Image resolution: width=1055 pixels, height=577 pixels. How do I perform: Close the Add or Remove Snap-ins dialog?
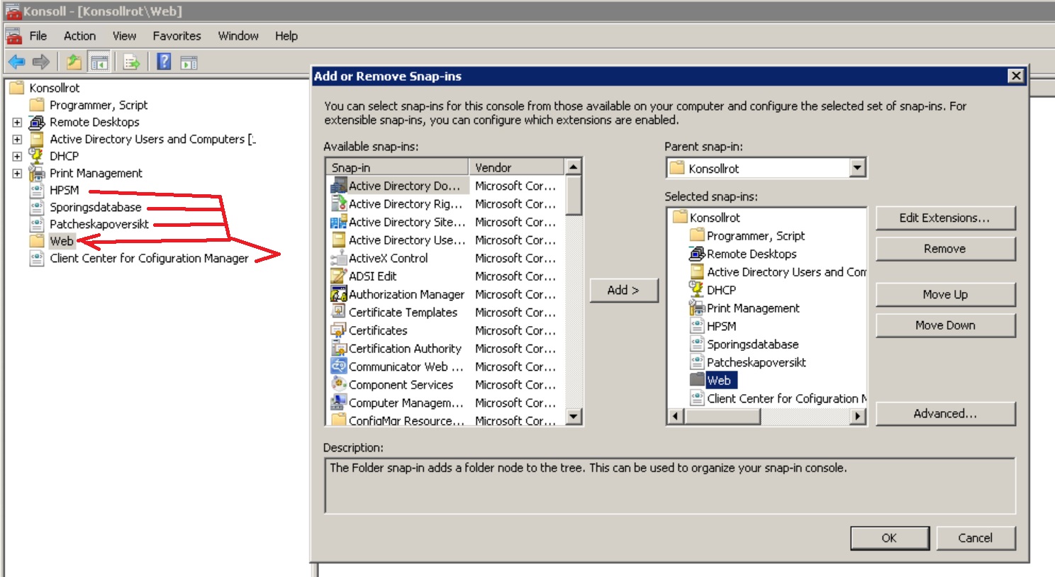tap(1016, 76)
